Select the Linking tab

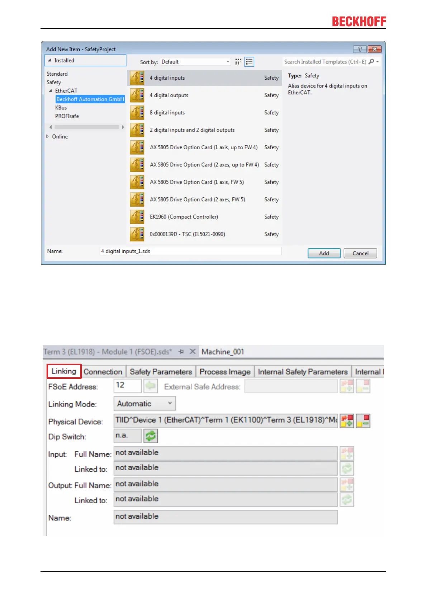click(x=64, y=371)
